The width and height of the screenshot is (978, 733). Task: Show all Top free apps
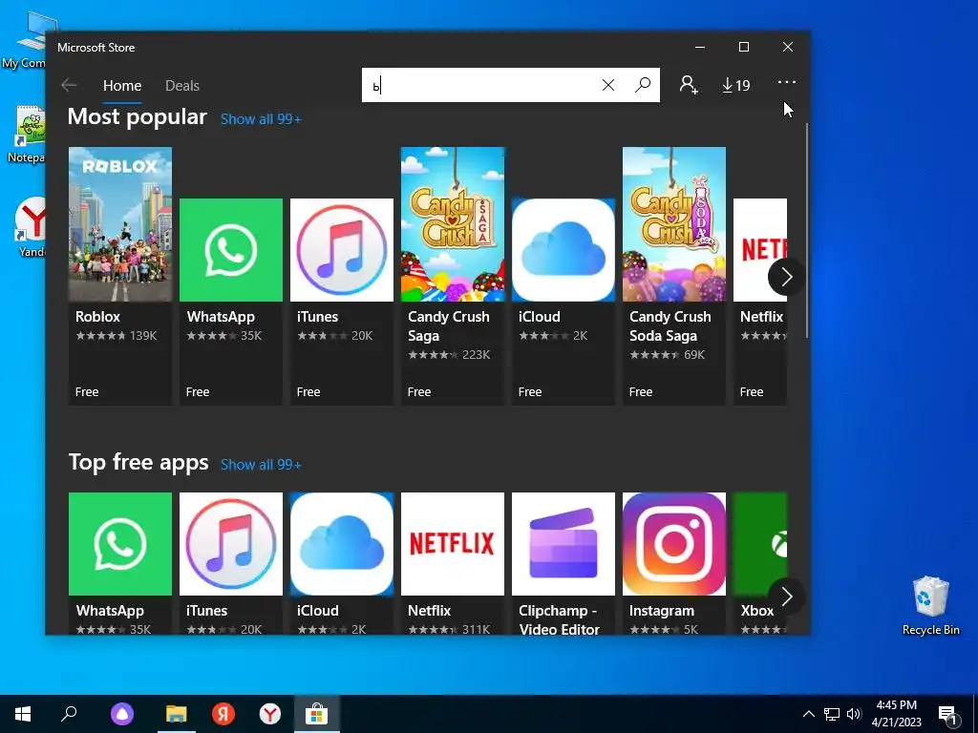261,465
